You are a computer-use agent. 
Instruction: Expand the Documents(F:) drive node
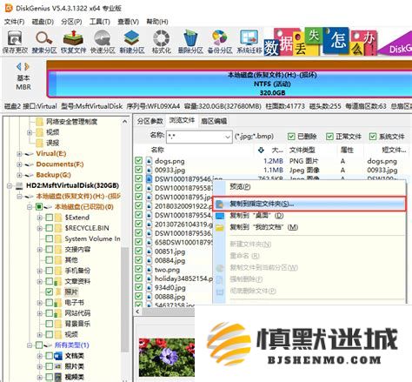[x=19, y=164]
